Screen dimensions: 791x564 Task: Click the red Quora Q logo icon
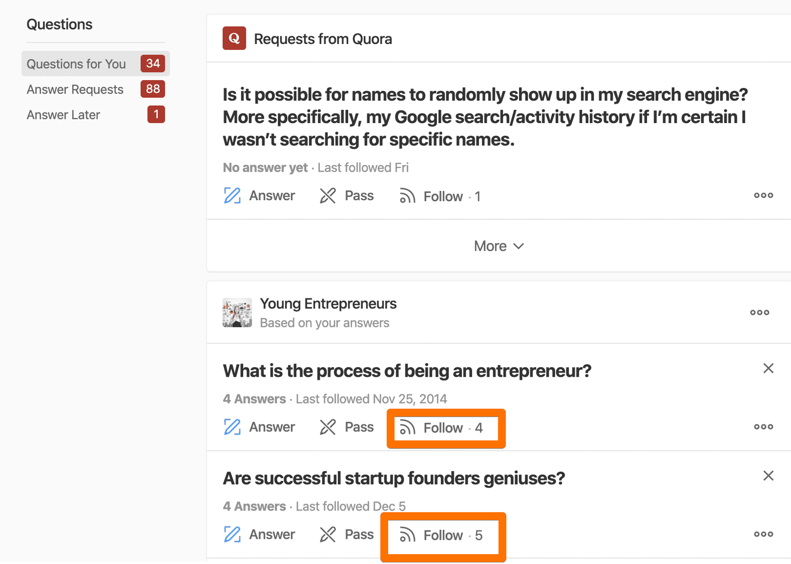[234, 39]
